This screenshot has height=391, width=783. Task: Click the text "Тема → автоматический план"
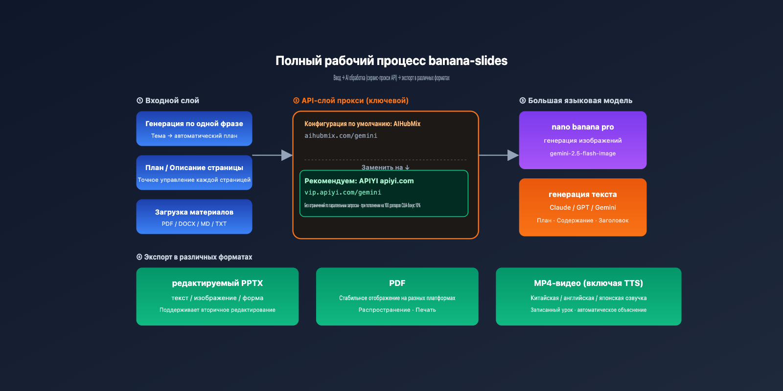click(x=194, y=136)
